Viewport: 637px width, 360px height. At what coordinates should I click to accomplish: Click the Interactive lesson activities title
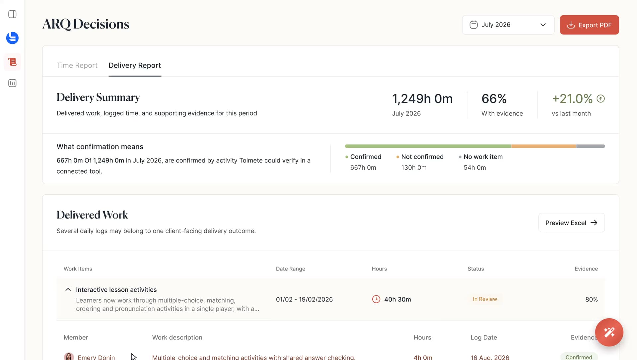[116, 290]
